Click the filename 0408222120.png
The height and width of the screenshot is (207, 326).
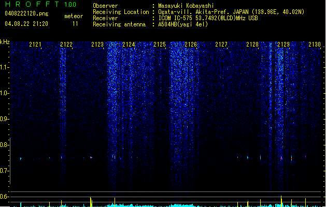[26, 13]
